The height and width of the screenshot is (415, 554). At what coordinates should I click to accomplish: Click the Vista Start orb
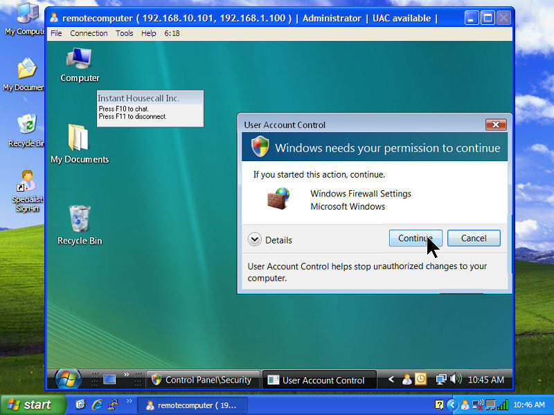(68, 379)
